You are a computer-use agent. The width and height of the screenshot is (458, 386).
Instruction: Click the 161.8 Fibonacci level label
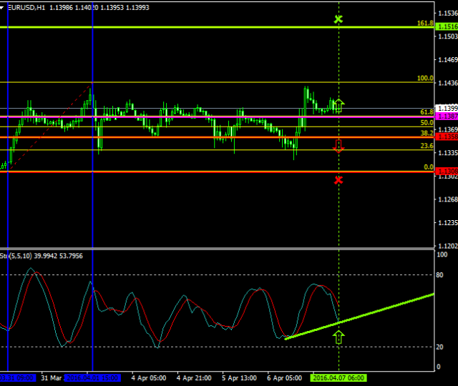click(x=425, y=23)
